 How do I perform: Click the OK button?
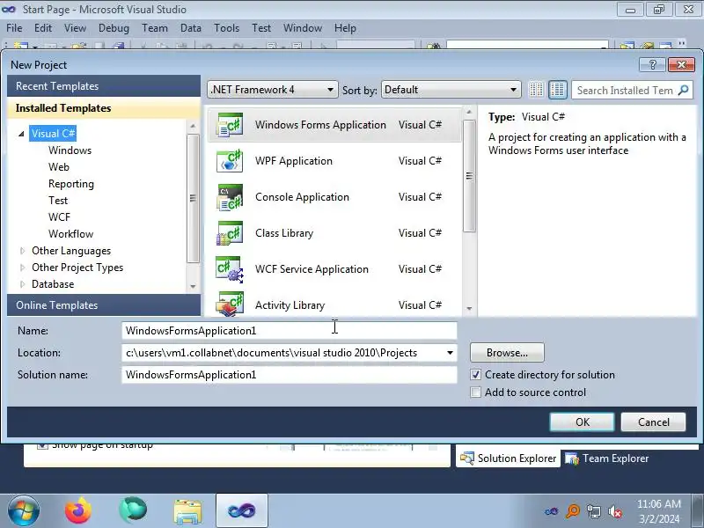tap(583, 422)
